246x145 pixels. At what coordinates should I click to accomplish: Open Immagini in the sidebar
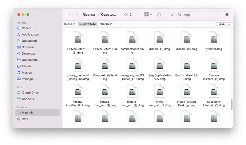click(x=37, y=79)
